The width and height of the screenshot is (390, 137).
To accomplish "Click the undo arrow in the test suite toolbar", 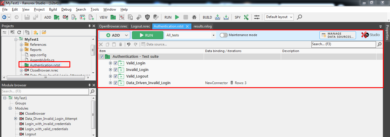I will (x=129, y=44).
